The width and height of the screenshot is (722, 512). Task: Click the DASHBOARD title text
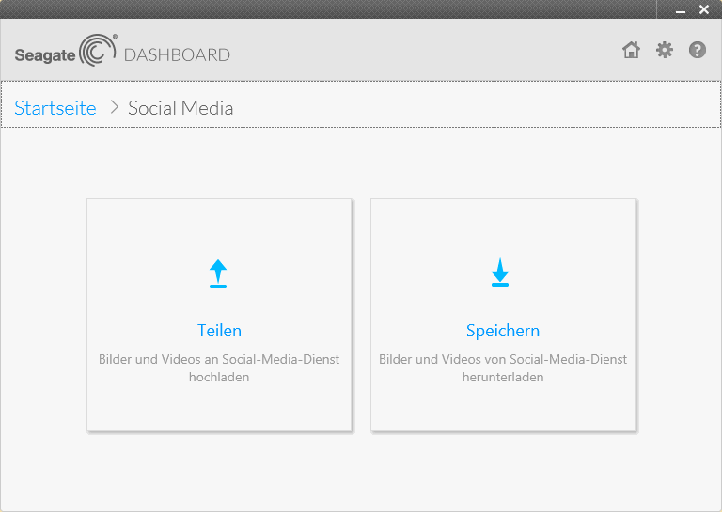tap(177, 54)
